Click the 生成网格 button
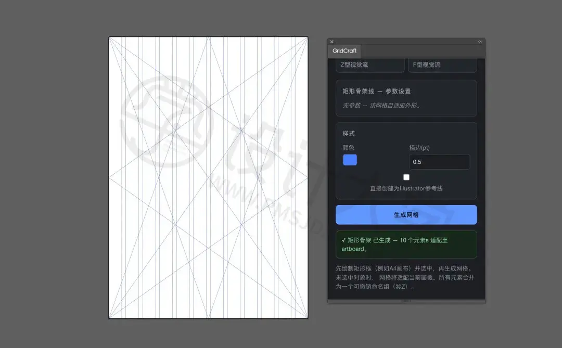This screenshot has height=348, width=562. [x=406, y=215]
